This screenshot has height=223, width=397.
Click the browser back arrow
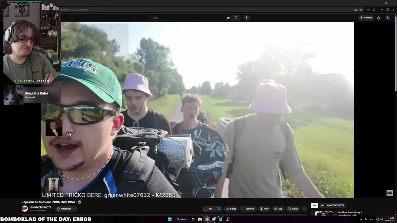click(x=3, y=10)
